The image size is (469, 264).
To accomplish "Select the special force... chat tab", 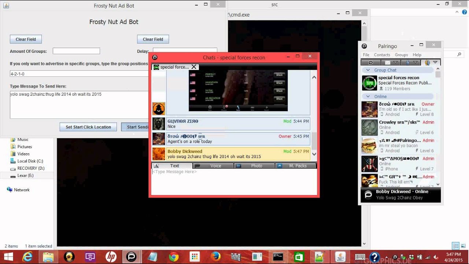I will (x=175, y=67).
